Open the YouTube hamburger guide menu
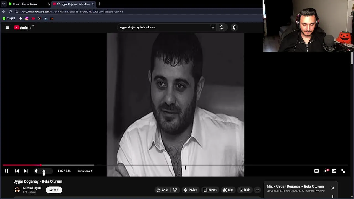This screenshot has height=199, width=354. coord(7,27)
